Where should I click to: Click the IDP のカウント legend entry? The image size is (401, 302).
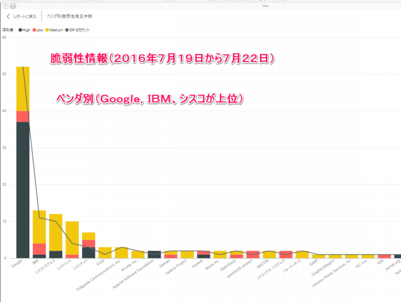click(79, 30)
